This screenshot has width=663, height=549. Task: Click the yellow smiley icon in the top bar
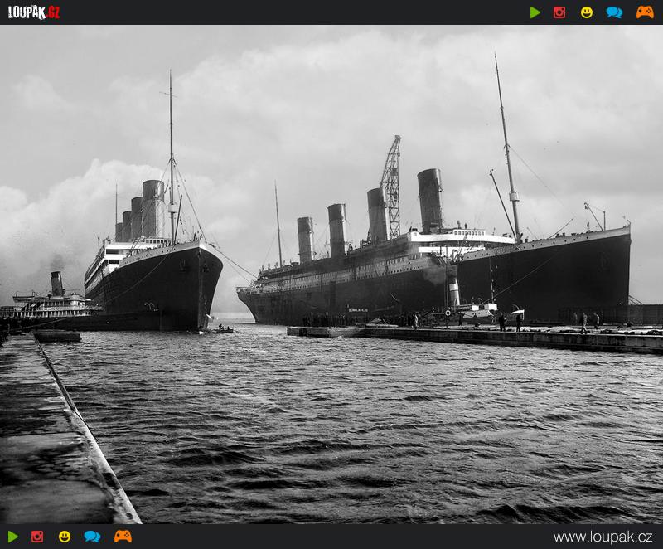pyautogui.click(x=587, y=12)
